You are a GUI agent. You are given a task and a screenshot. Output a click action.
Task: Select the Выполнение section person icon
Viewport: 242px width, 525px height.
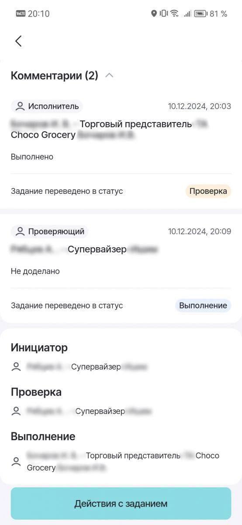(x=16, y=462)
